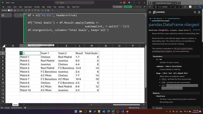203x114 pixels.
Task: Expand the Customize Quick Access Toolbar arrow
Action: pos(52,10)
